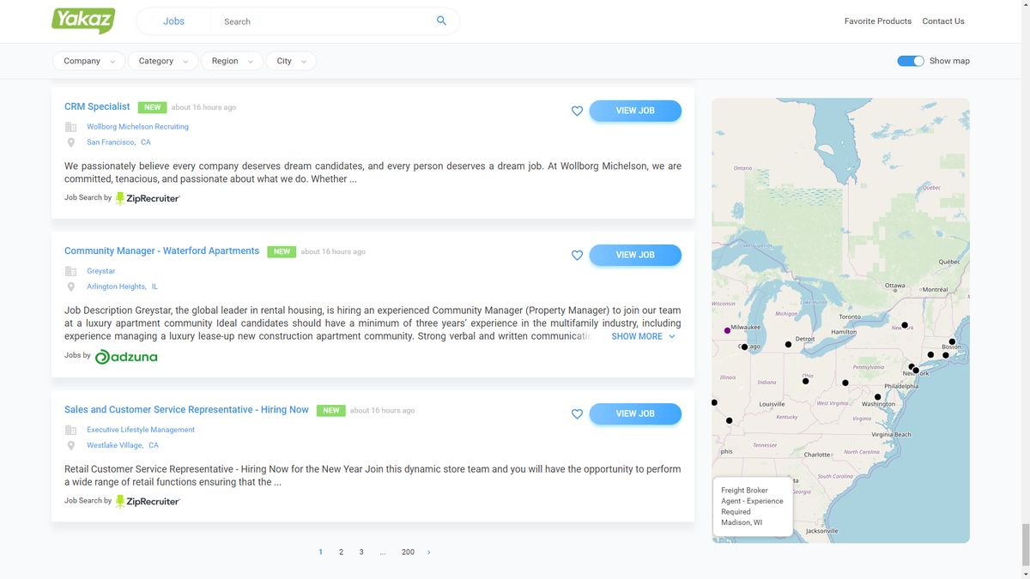Click the heart icon on Community Manager listing
Screen dimensions: 1030x579
(x=577, y=255)
